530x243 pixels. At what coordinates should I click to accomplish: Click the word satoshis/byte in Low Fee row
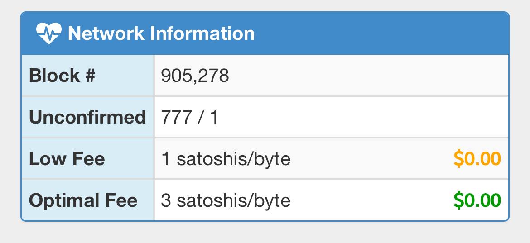[x=233, y=159]
